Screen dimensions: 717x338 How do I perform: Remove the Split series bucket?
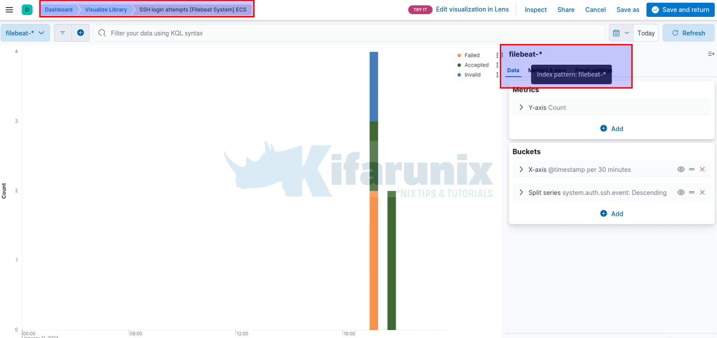(702, 192)
